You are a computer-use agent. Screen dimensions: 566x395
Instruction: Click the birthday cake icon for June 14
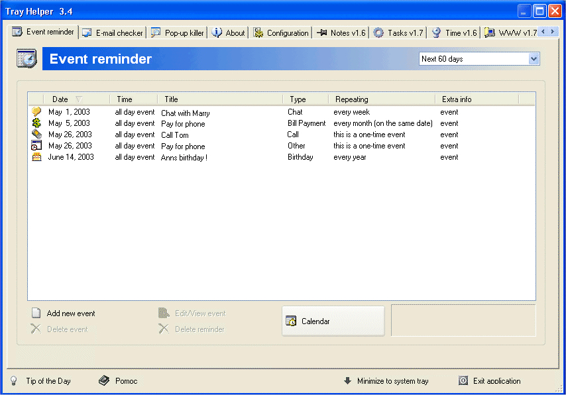36,156
